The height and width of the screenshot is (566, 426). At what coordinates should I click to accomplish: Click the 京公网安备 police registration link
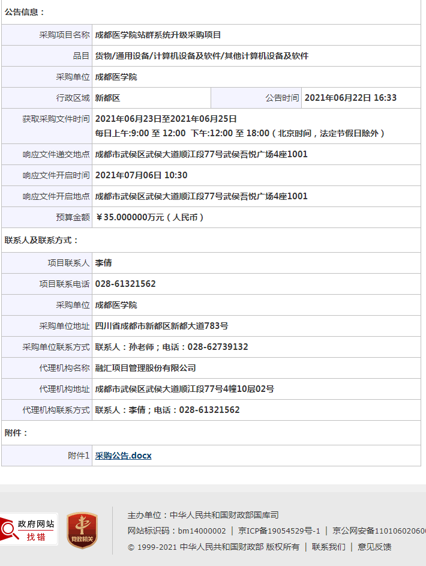click(379, 531)
